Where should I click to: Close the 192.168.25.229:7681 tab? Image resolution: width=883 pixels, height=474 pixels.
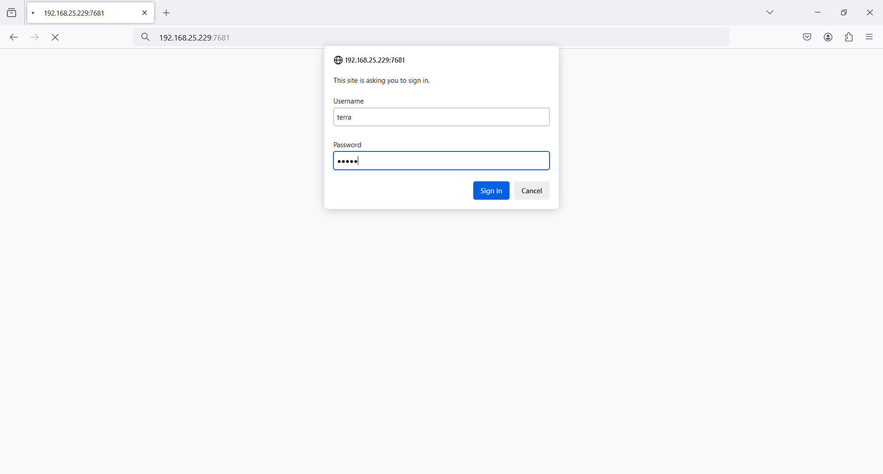click(x=145, y=13)
